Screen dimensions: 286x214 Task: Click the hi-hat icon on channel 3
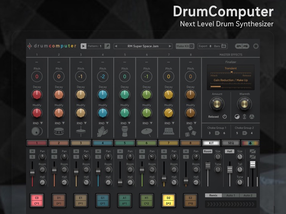click(x=81, y=131)
